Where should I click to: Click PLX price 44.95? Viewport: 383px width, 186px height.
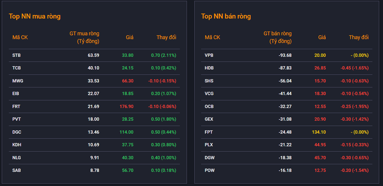(x=320, y=145)
